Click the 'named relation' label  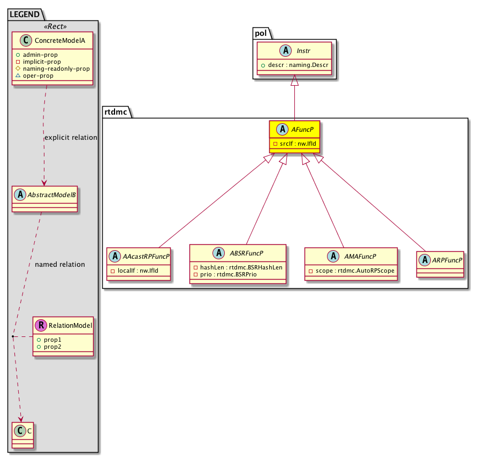click(59, 265)
